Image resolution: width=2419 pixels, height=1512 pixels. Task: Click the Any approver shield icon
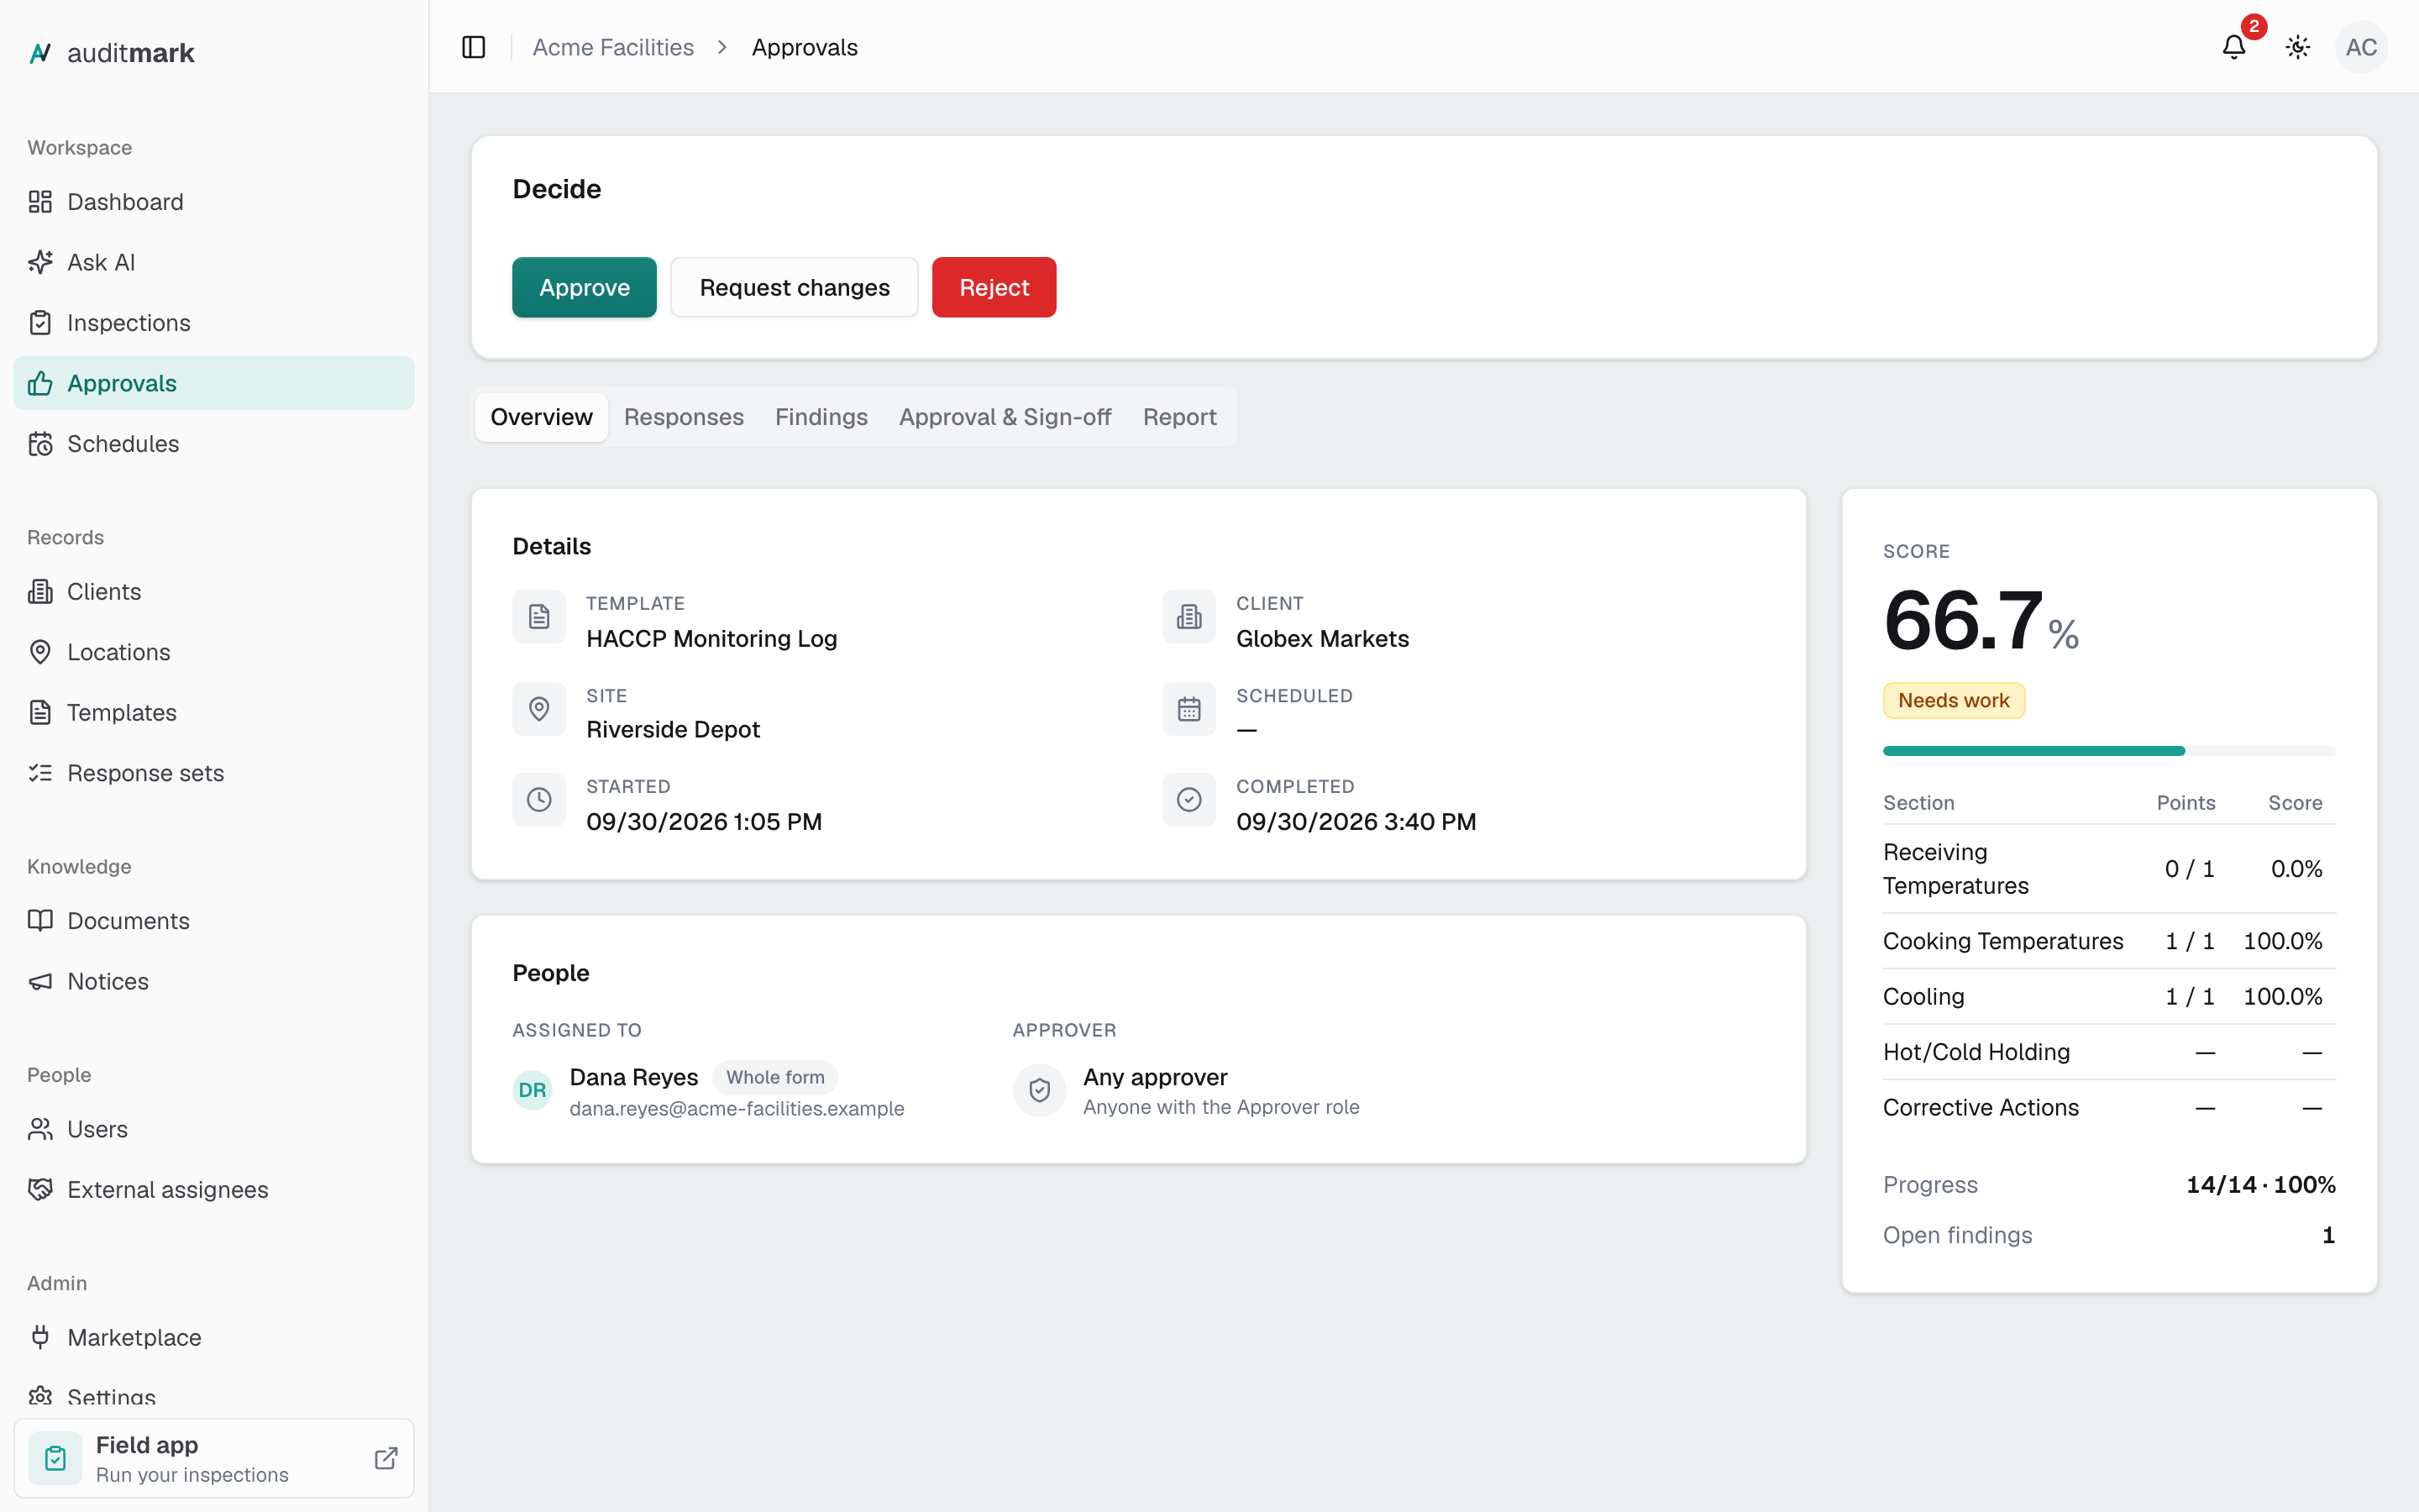tap(1040, 1090)
